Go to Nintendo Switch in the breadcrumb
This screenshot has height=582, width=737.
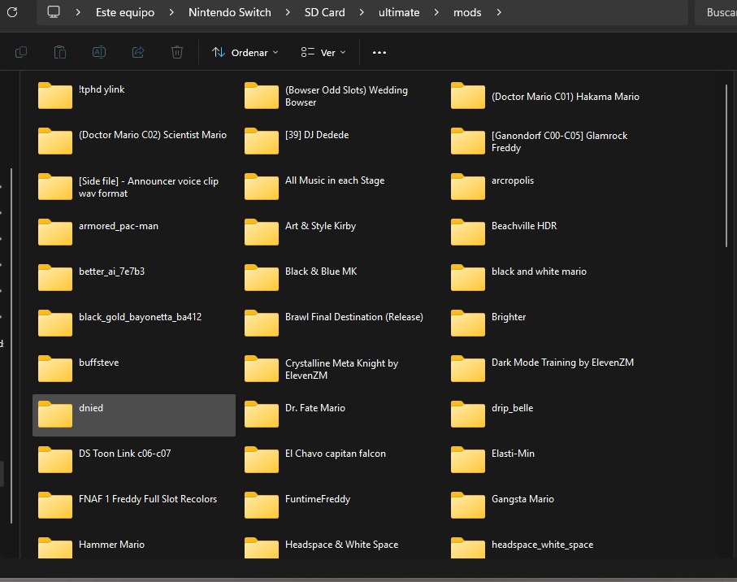[229, 12]
